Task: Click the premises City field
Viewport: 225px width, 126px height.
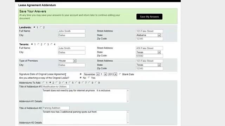Action: click(x=72, y=65)
